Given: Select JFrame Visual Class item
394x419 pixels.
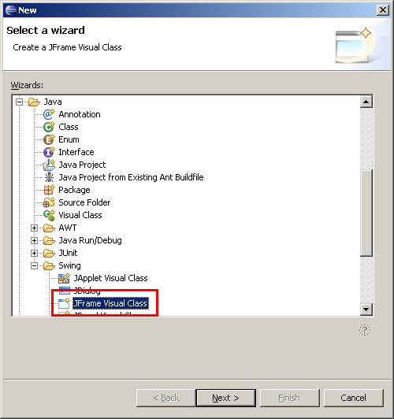Looking at the screenshot, I should (110, 303).
